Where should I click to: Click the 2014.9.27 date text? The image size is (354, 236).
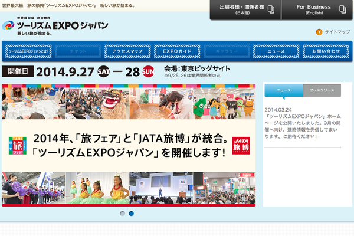pyautogui.click(x=65, y=72)
